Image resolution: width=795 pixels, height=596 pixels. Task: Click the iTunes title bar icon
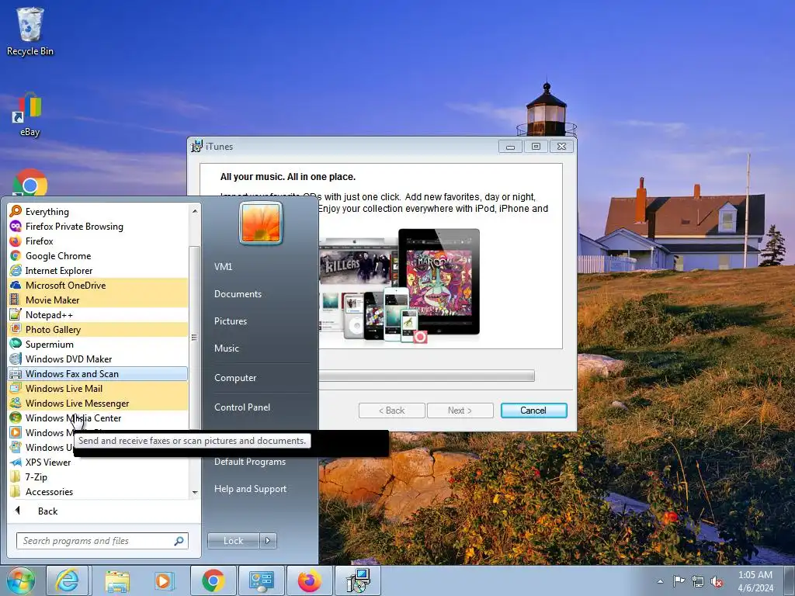pos(196,147)
